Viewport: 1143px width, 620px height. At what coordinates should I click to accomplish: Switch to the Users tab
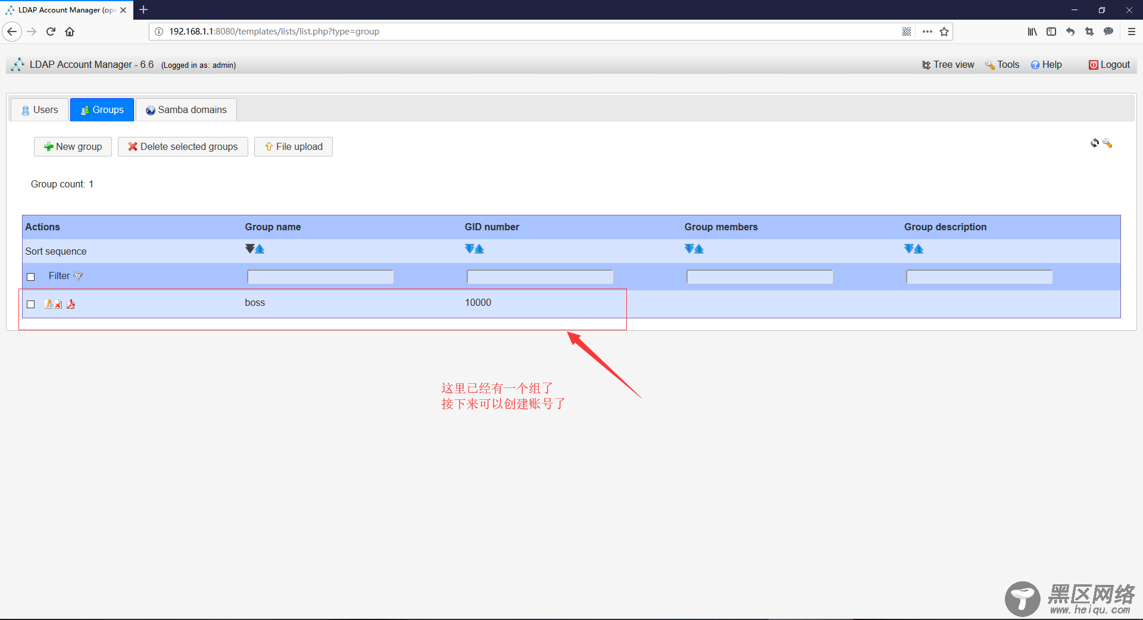(x=39, y=110)
